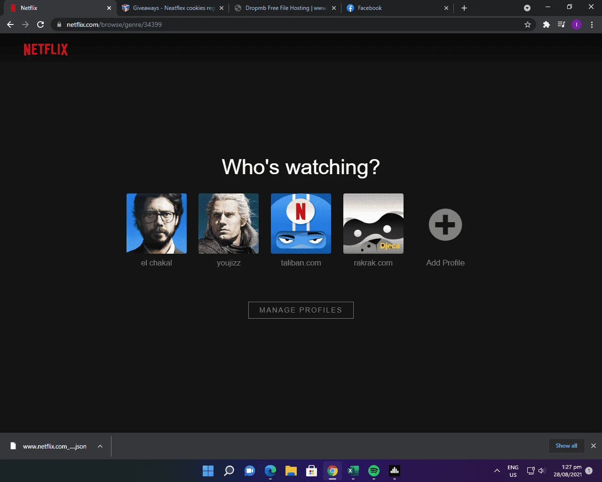Click the el chakal profile name
The width and height of the screenshot is (602, 482).
(157, 263)
